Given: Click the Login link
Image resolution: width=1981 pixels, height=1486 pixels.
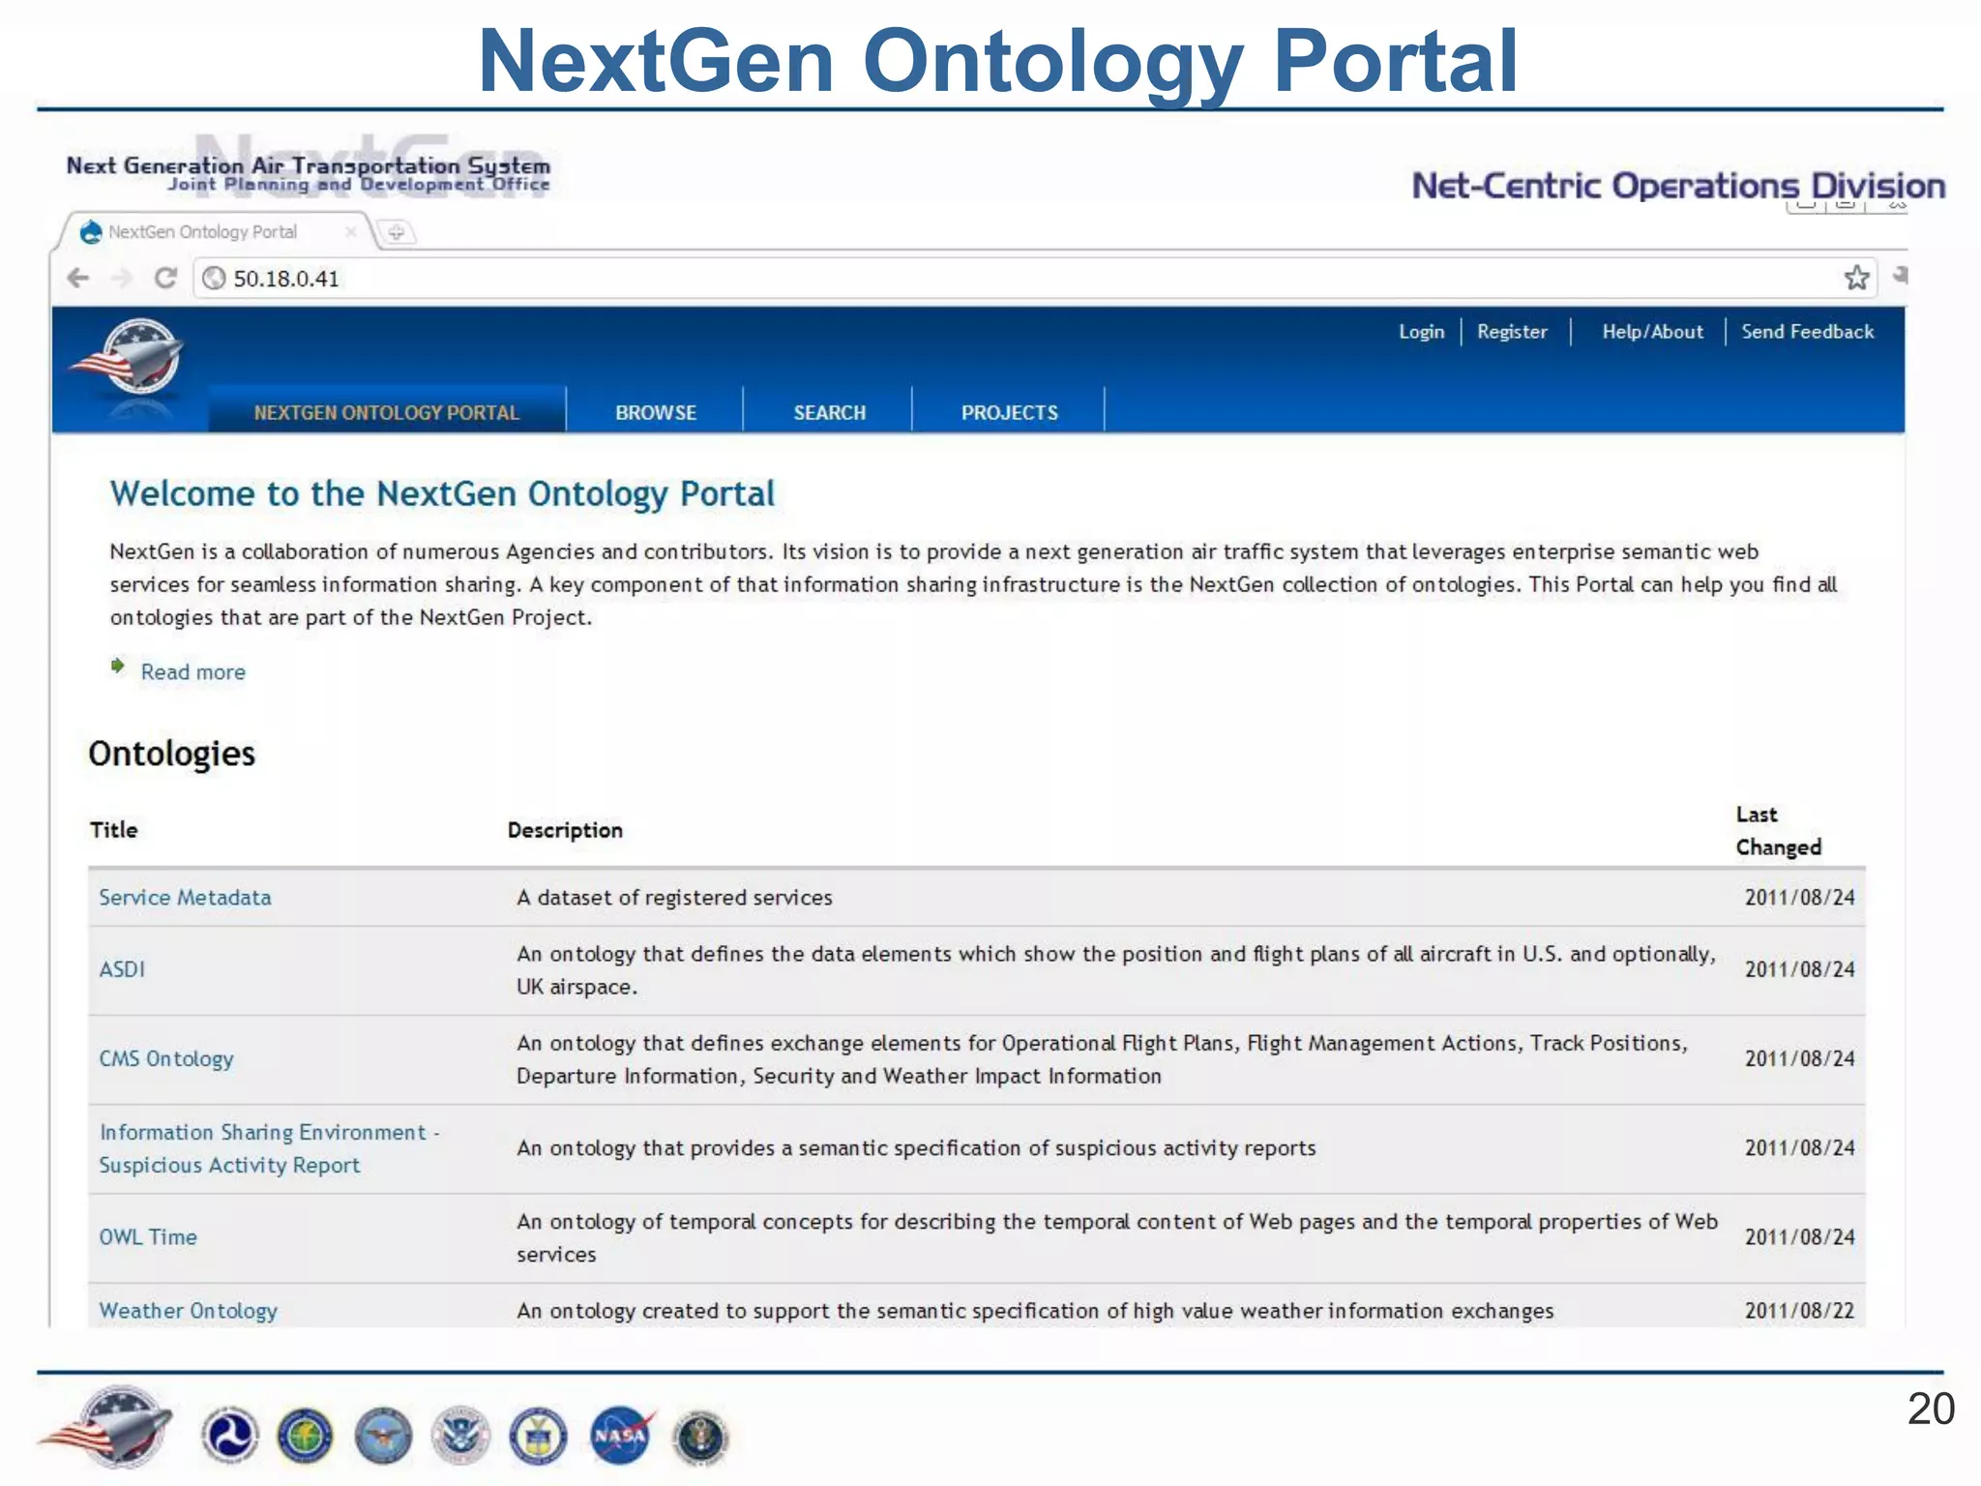Looking at the screenshot, I should (1421, 332).
